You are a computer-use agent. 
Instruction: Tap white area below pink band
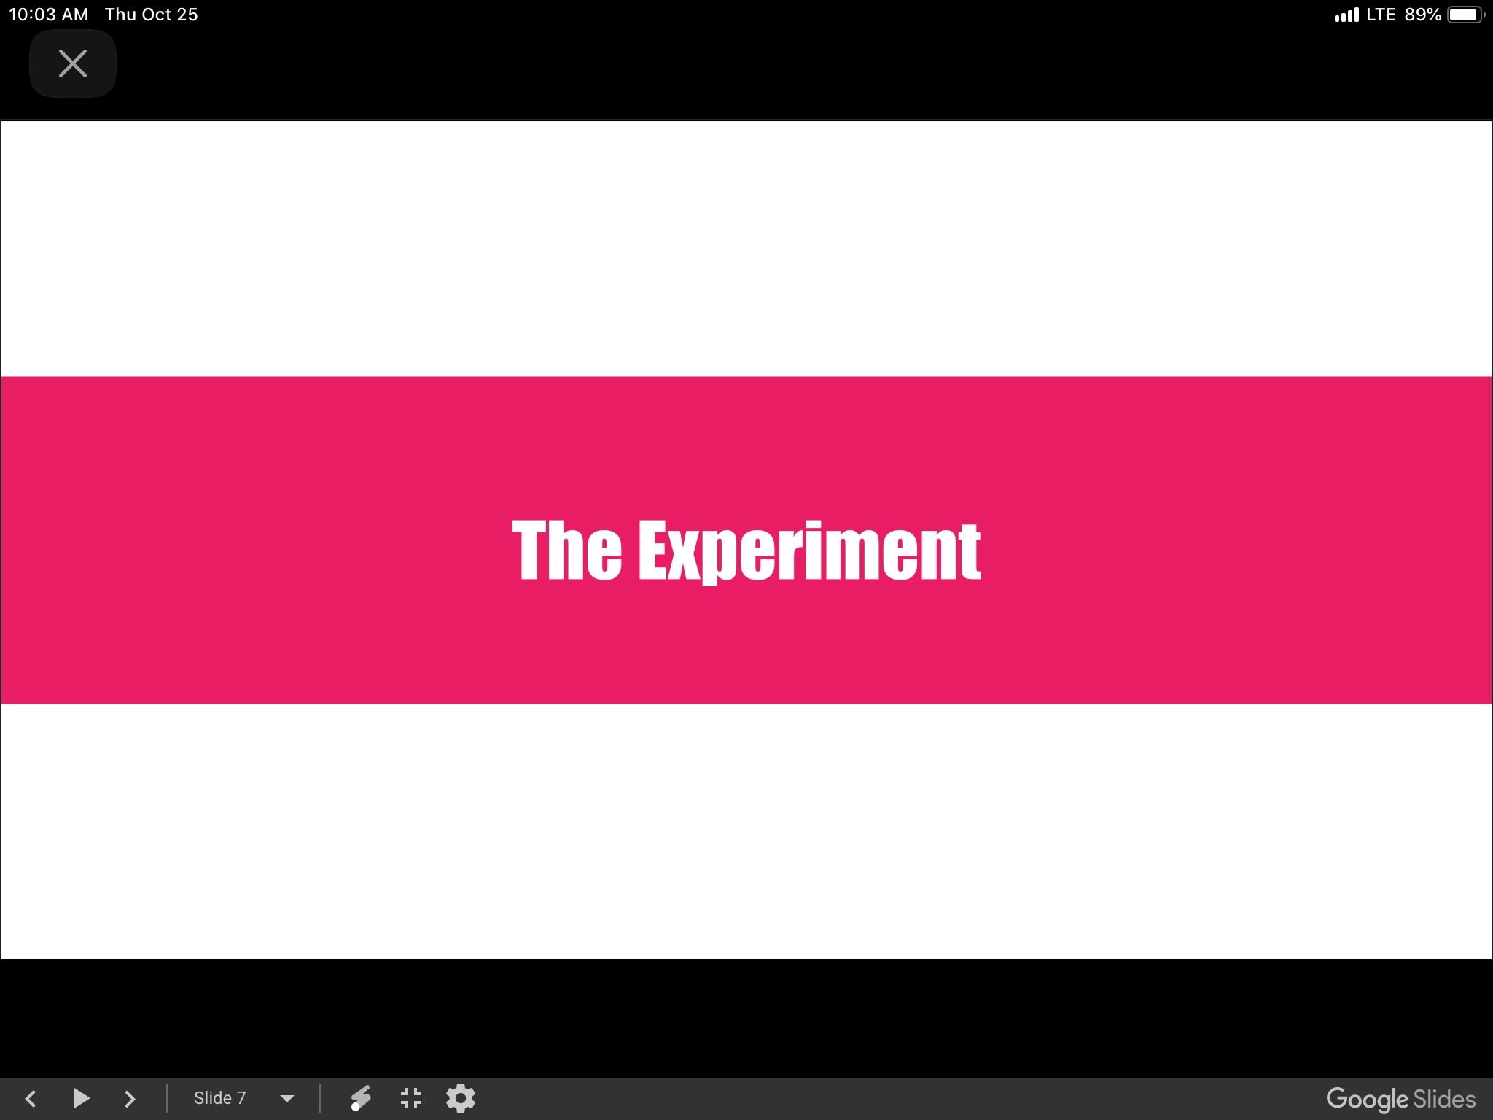point(746,831)
